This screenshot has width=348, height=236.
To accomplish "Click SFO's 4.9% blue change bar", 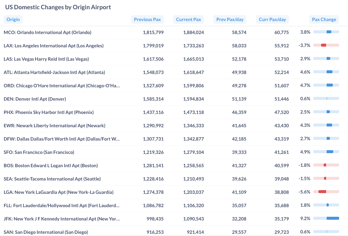I will [330, 152].
